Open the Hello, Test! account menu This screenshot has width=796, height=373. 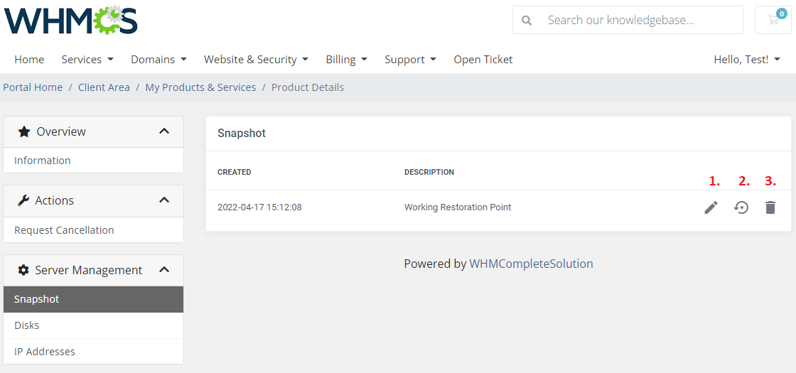(747, 60)
